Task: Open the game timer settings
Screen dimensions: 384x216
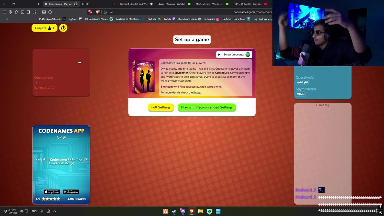Action: 63,28
